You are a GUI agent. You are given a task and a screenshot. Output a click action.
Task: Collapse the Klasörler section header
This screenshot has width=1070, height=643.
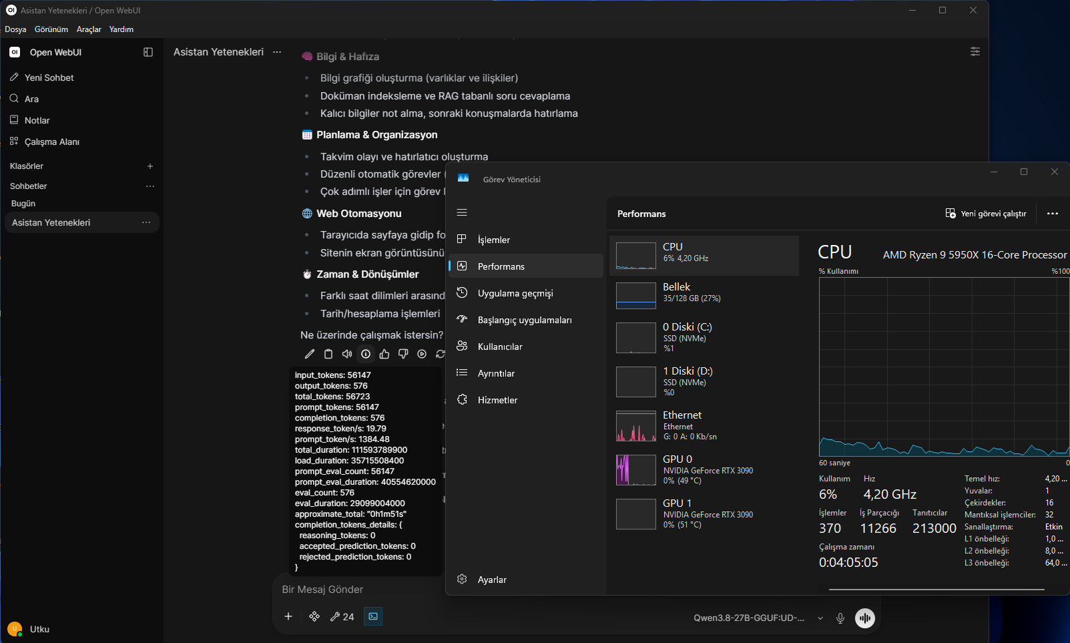[x=27, y=166]
